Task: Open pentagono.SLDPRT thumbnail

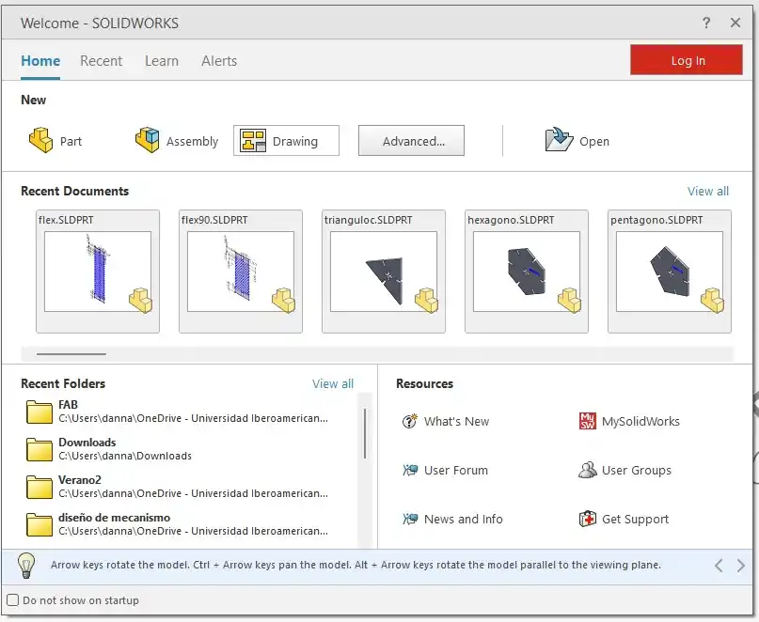Action: [x=670, y=272]
